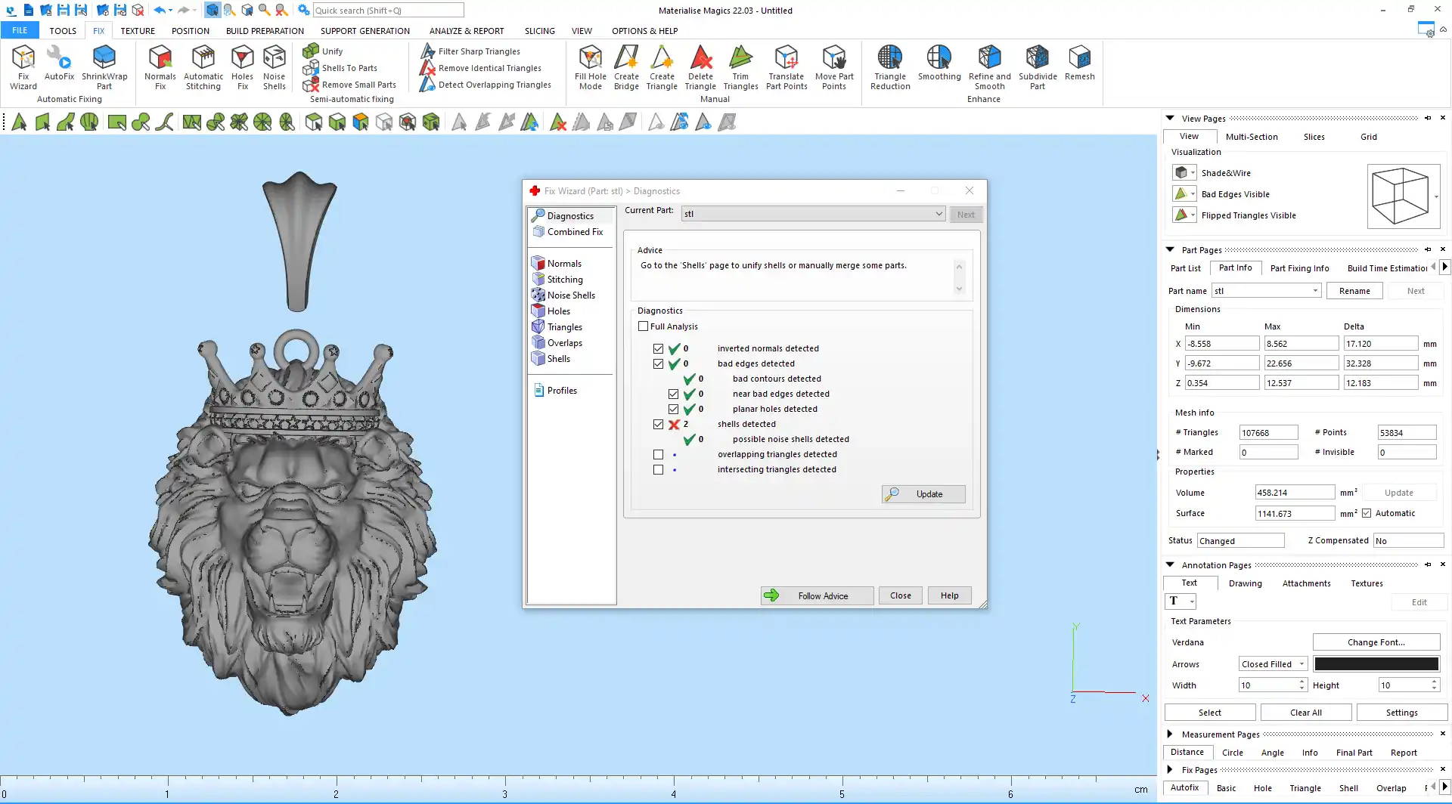Switch to Multi-Section view tab
The image size is (1452, 804).
(x=1252, y=137)
